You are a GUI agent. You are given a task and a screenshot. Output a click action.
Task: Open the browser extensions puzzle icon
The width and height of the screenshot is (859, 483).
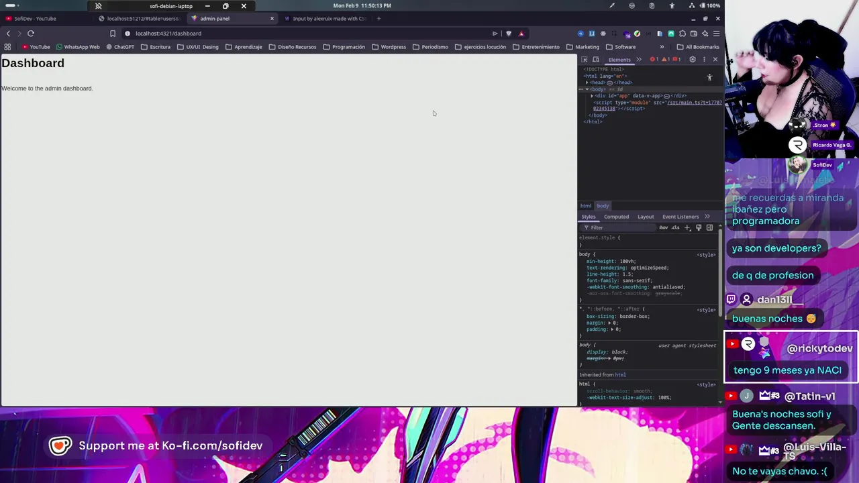[683, 34]
